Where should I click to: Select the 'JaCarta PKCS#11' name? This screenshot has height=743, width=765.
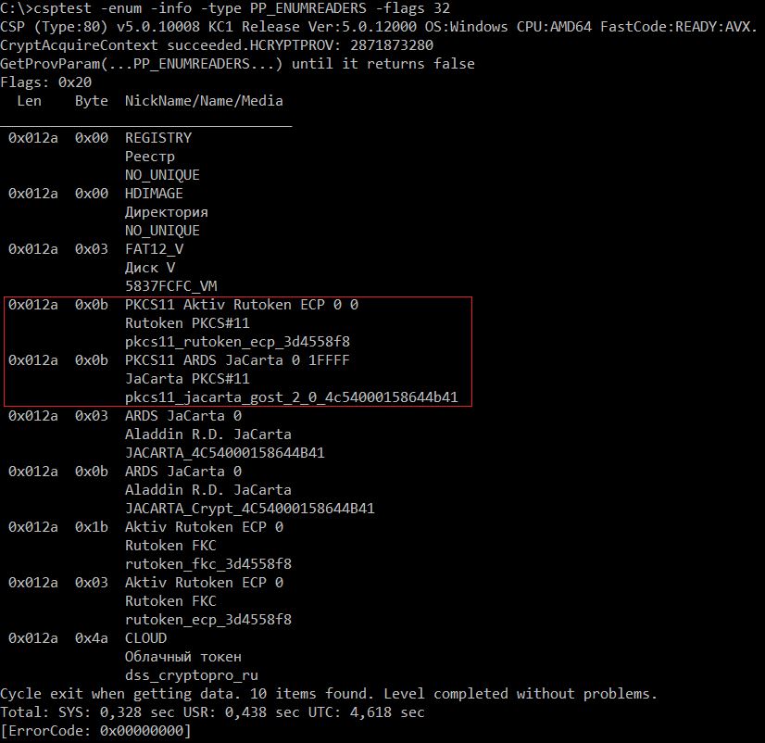[187, 379]
